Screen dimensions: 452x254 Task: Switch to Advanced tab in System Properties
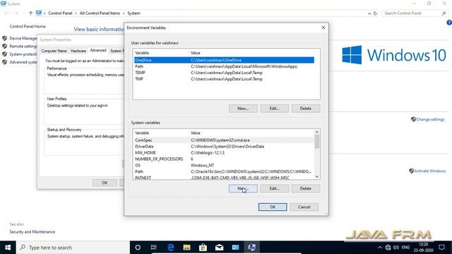click(98, 50)
